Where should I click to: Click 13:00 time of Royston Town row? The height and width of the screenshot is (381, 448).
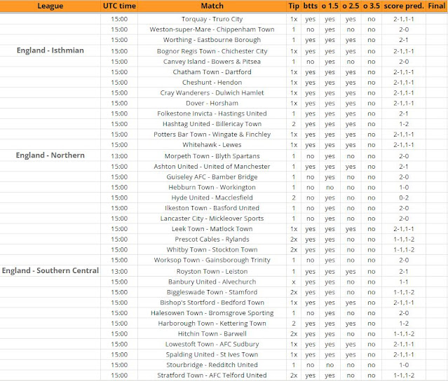click(x=119, y=272)
